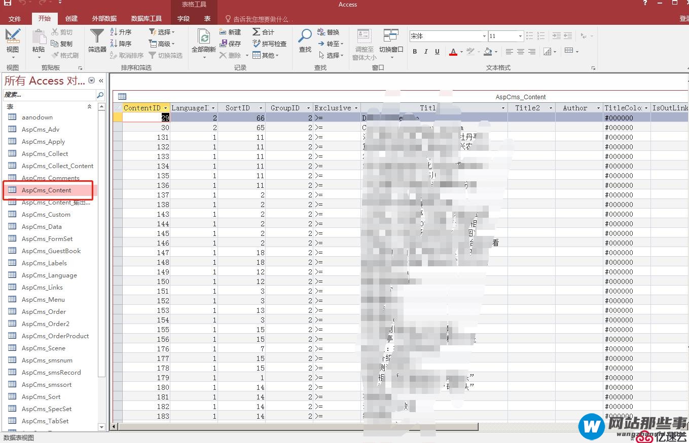Click the Save icon in title bar
The height and width of the screenshot is (443, 689).
click(x=8, y=3)
